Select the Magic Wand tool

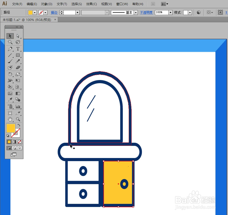pos(10,42)
